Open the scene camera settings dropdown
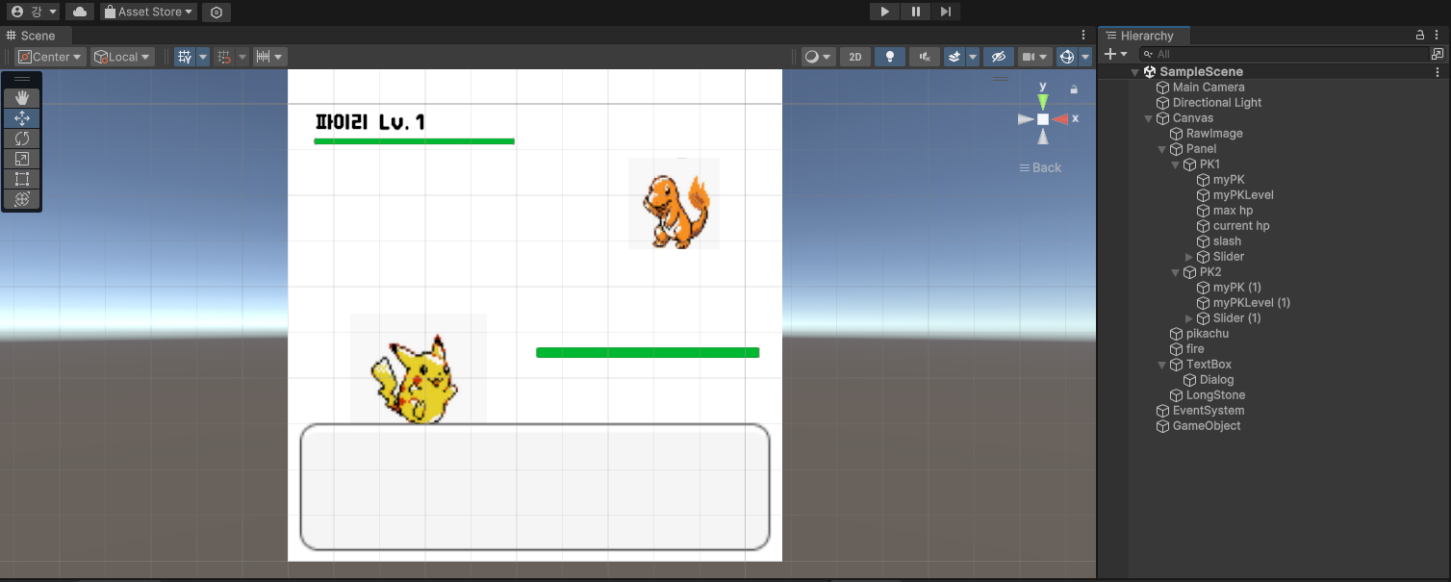This screenshot has width=1451, height=582. (x=1034, y=57)
